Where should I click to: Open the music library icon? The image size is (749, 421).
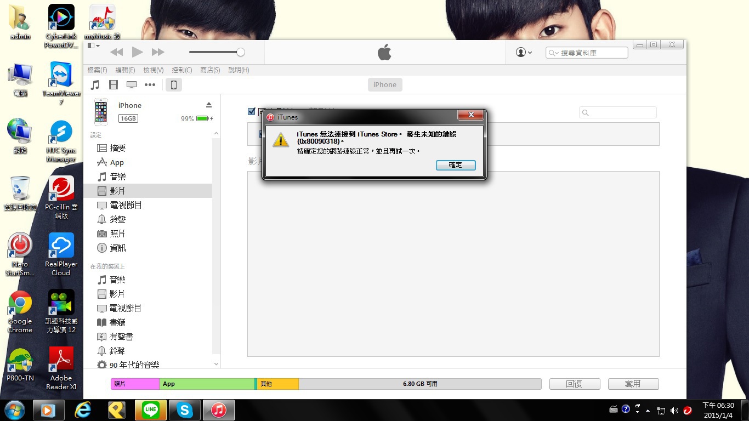point(95,84)
